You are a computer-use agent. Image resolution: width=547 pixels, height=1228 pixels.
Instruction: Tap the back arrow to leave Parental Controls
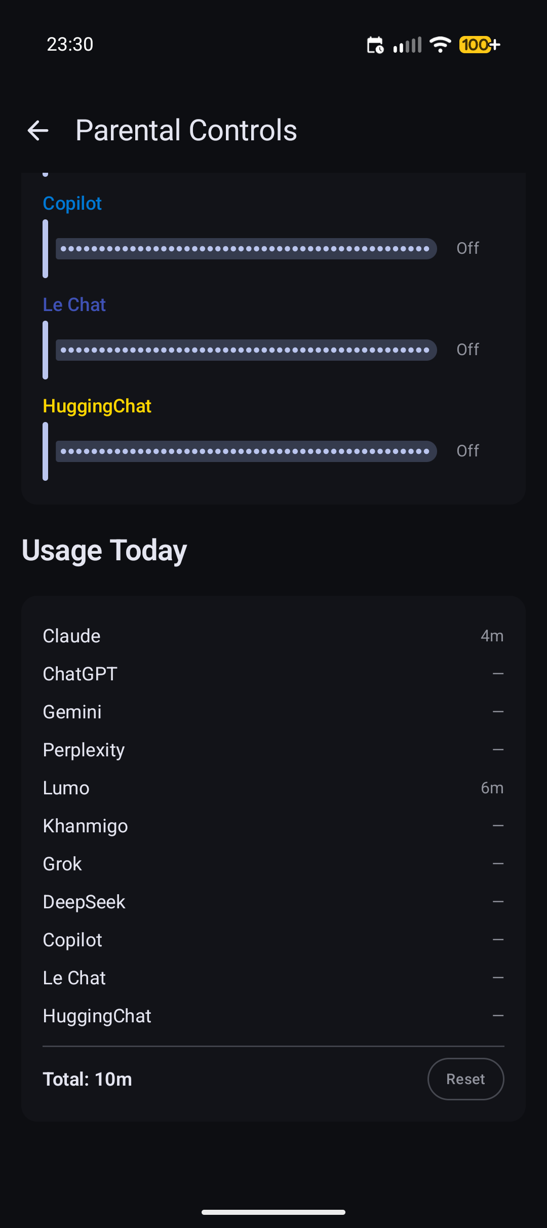[38, 130]
